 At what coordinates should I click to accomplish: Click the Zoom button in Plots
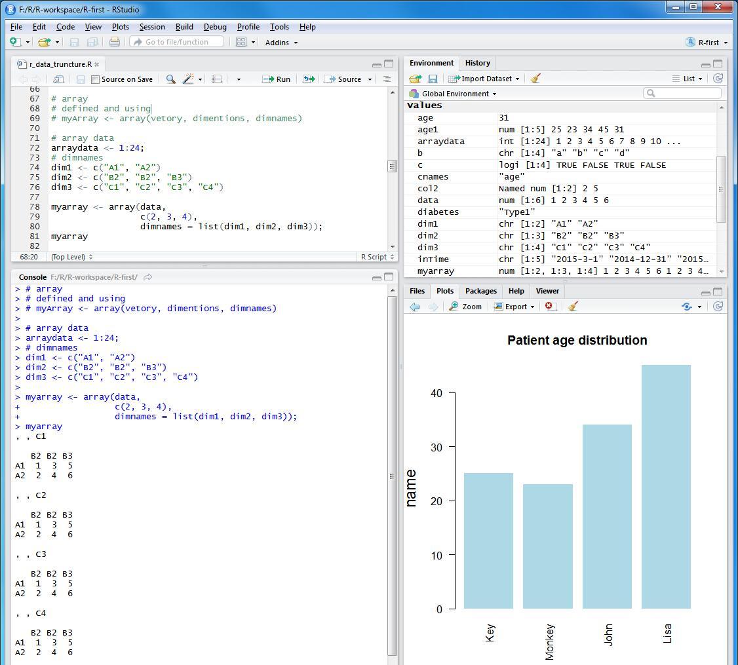[x=465, y=307]
